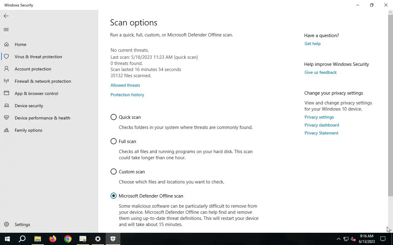Launch File Explorer from taskbar
Viewport: 393px width, 245px height.
click(x=37, y=239)
